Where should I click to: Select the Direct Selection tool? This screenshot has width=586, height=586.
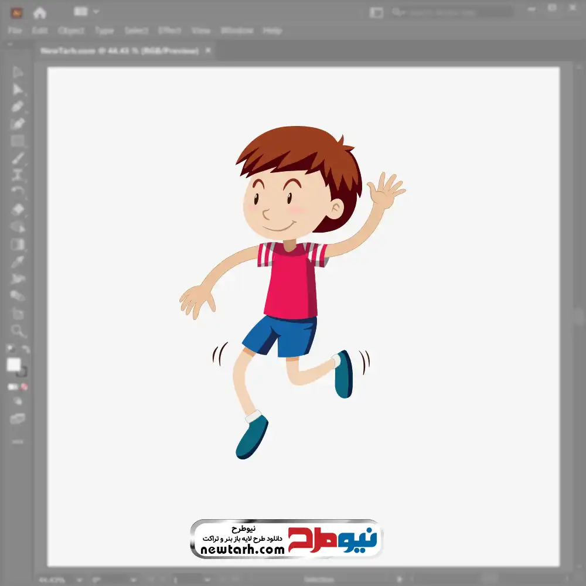click(x=18, y=90)
